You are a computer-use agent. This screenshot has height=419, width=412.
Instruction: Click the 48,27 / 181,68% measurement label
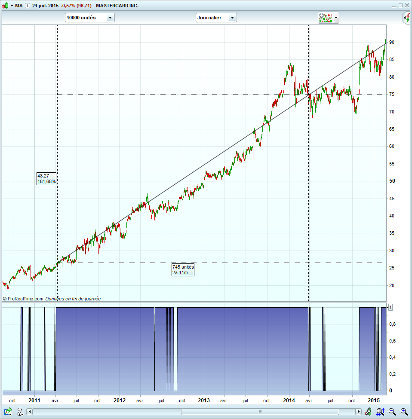(46, 178)
